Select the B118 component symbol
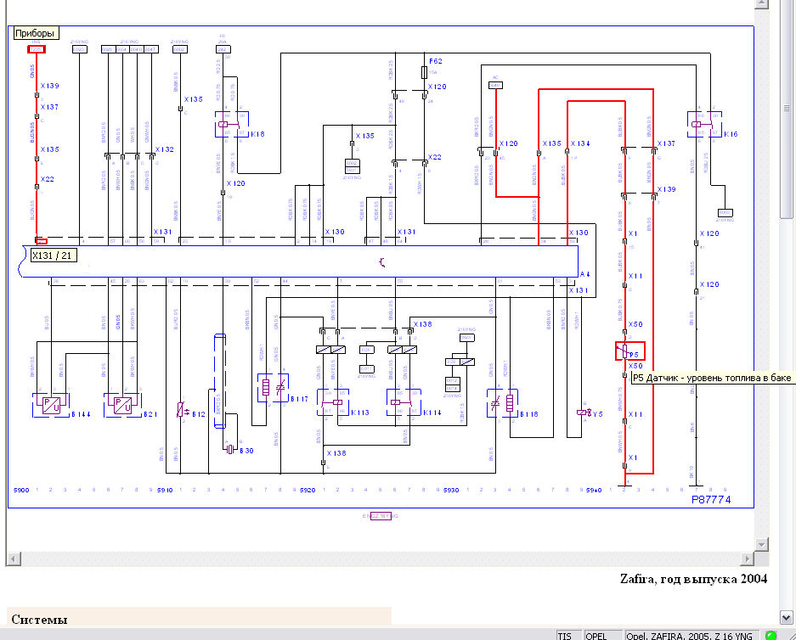796x640 pixels. 503,403
